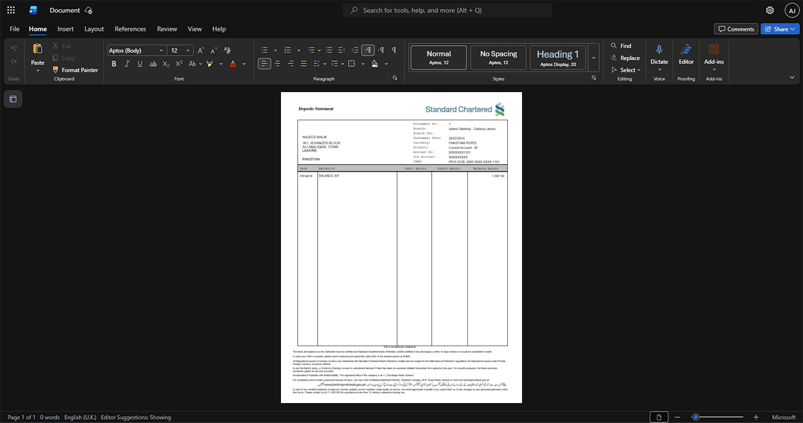Insert a bulleted list
This screenshot has height=423, width=803.
[x=265, y=50]
